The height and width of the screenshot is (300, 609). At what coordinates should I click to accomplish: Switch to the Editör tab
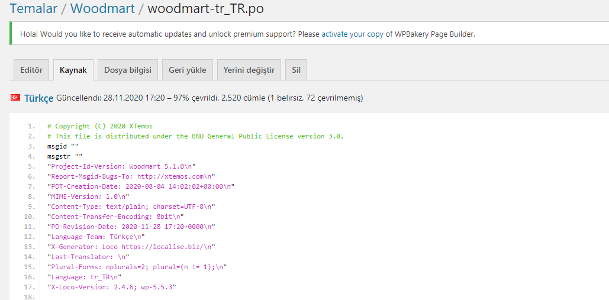[x=31, y=70]
